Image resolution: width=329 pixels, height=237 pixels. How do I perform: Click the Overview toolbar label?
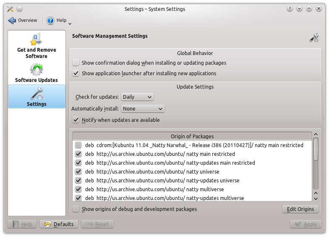point(28,20)
